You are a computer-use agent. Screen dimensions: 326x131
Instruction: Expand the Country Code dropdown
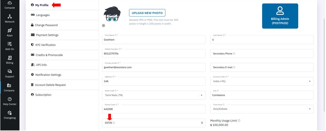[310, 82]
